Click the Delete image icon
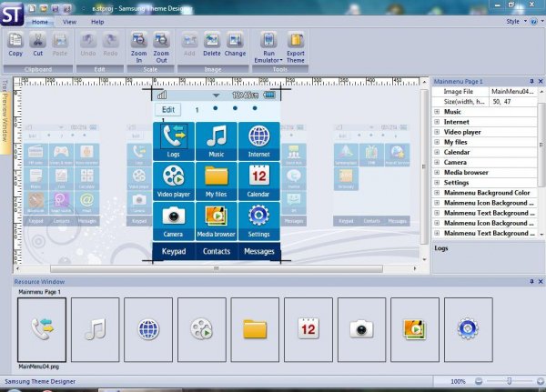 tap(212, 40)
